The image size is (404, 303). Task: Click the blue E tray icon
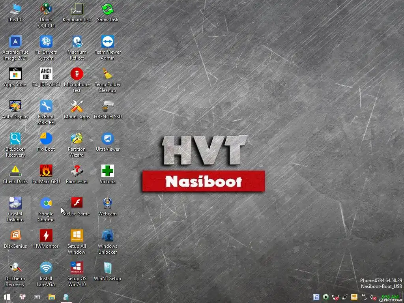pyautogui.click(x=316, y=297)
